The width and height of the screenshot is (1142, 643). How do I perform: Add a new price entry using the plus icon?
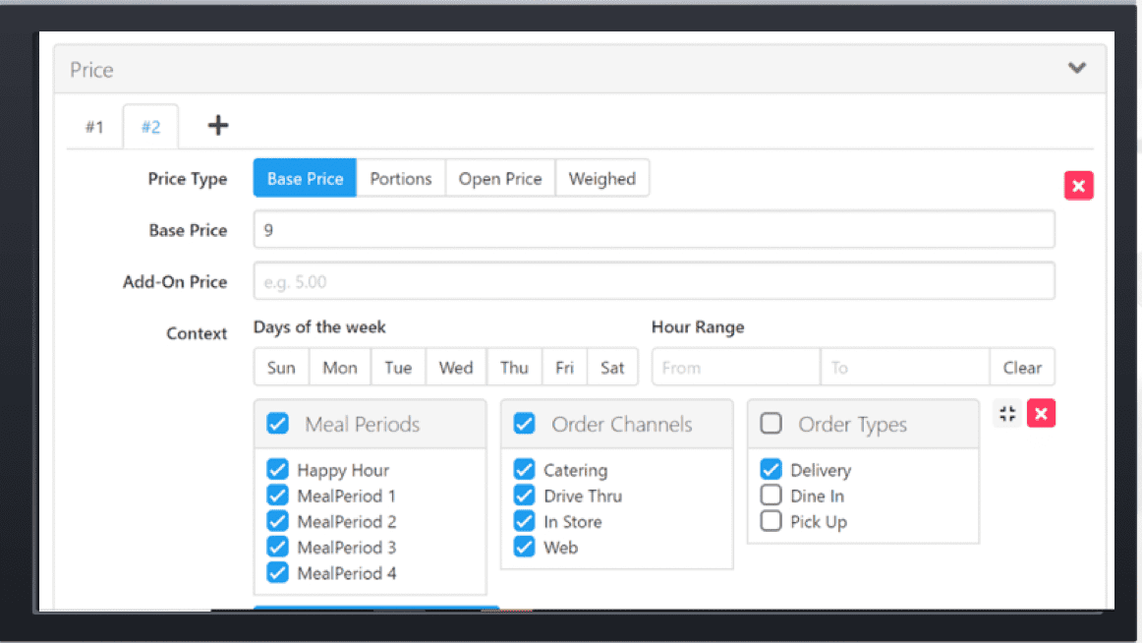217,125
